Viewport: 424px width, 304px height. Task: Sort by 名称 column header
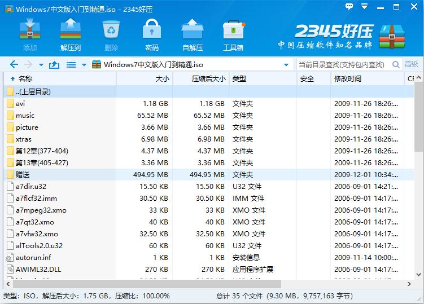[60, 78]
